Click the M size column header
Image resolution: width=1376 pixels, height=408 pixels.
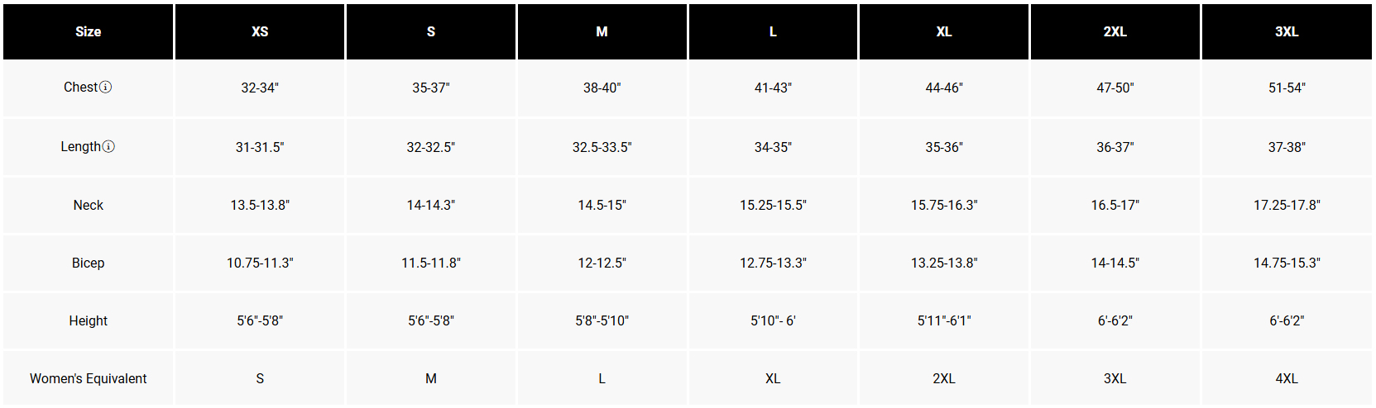(602, 31)
